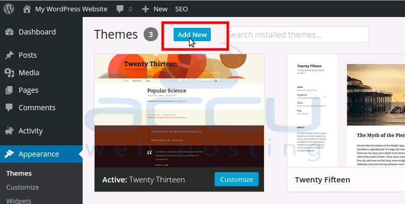Open the New content menu
Screen dimensions: 405x204
coord(160,9)
